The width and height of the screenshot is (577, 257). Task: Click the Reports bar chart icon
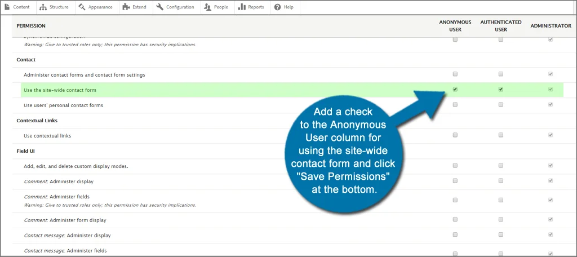(x=242, y=7)
